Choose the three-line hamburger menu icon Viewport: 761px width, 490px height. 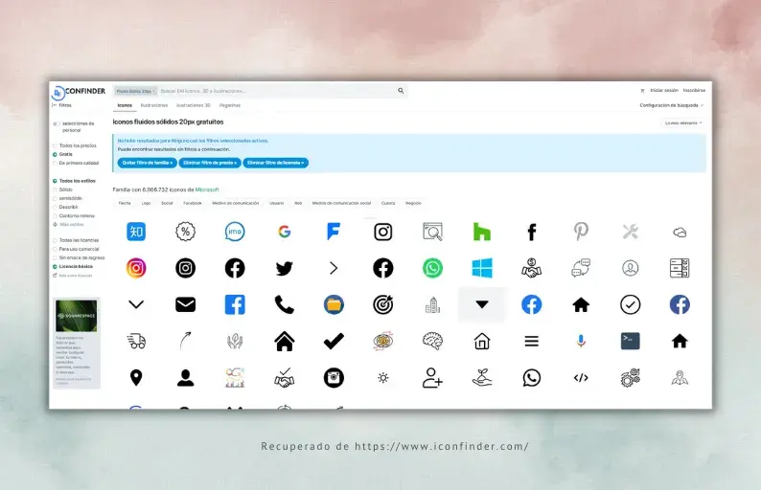coord(531,342)
